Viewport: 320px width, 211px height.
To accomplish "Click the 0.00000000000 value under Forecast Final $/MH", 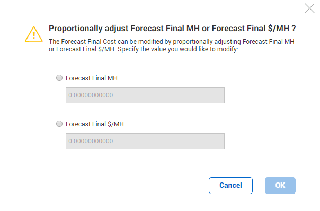I will [91, 141].
